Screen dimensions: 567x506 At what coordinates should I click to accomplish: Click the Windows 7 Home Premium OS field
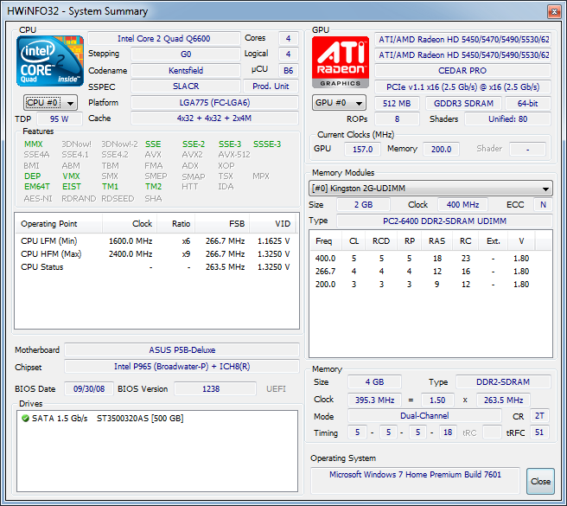coord(415,480)
